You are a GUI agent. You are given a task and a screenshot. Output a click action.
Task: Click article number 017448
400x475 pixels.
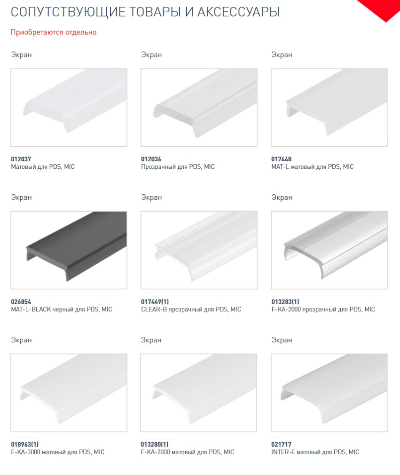point(281,159)
